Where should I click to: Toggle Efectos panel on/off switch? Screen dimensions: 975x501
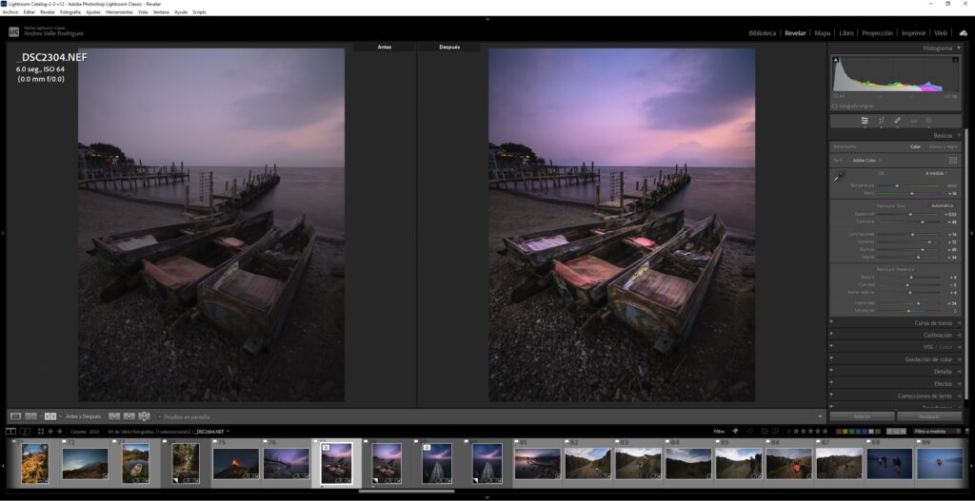tap(831, 384)
